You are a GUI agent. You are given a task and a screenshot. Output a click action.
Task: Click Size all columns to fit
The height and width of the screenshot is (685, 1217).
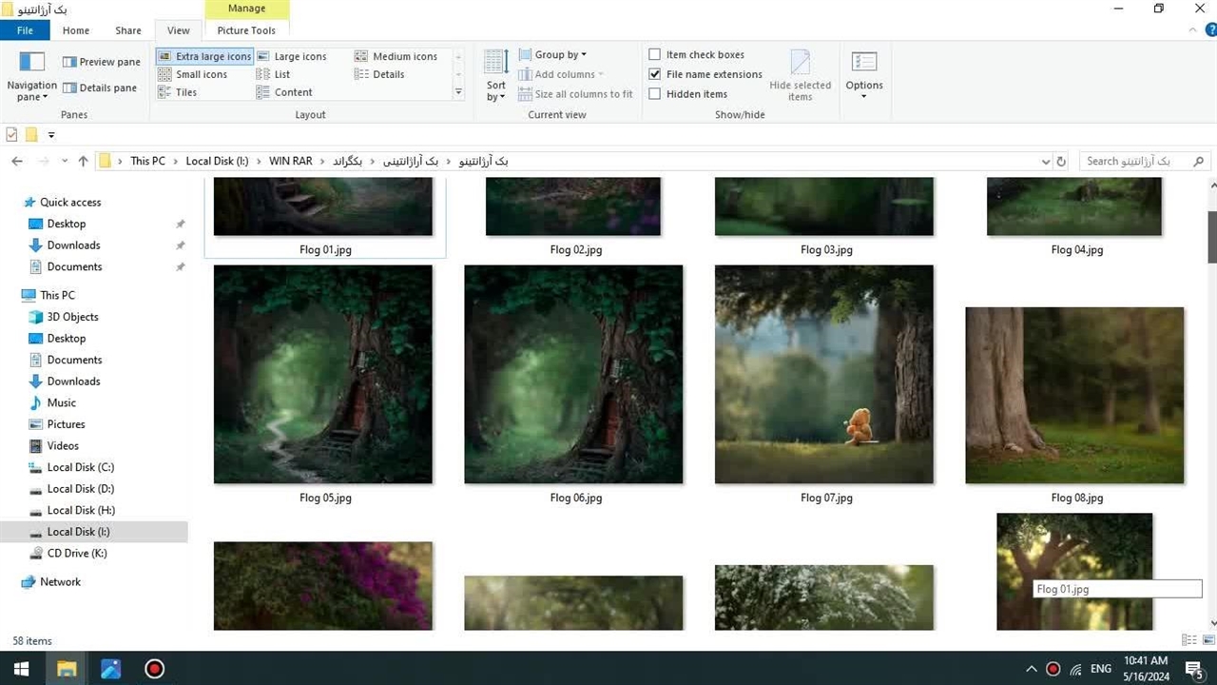575,94
